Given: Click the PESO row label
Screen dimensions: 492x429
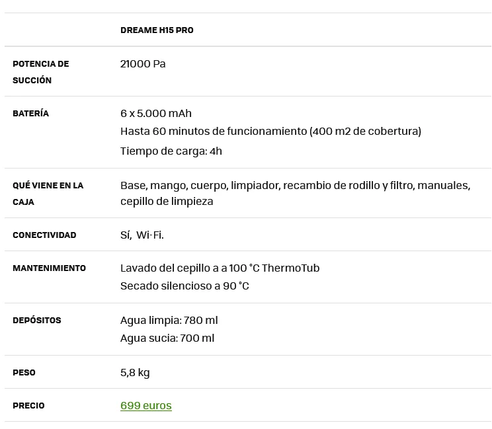Looking at the screenshot, I should coord(24,373).
